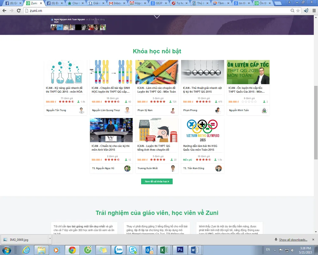Click the Action Center flag tray icon
Viewport: 318px width, 255px height.
click(281, 250)
